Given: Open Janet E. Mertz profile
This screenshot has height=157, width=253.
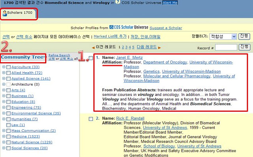Looking at the screenshot, I should [129, 57].
